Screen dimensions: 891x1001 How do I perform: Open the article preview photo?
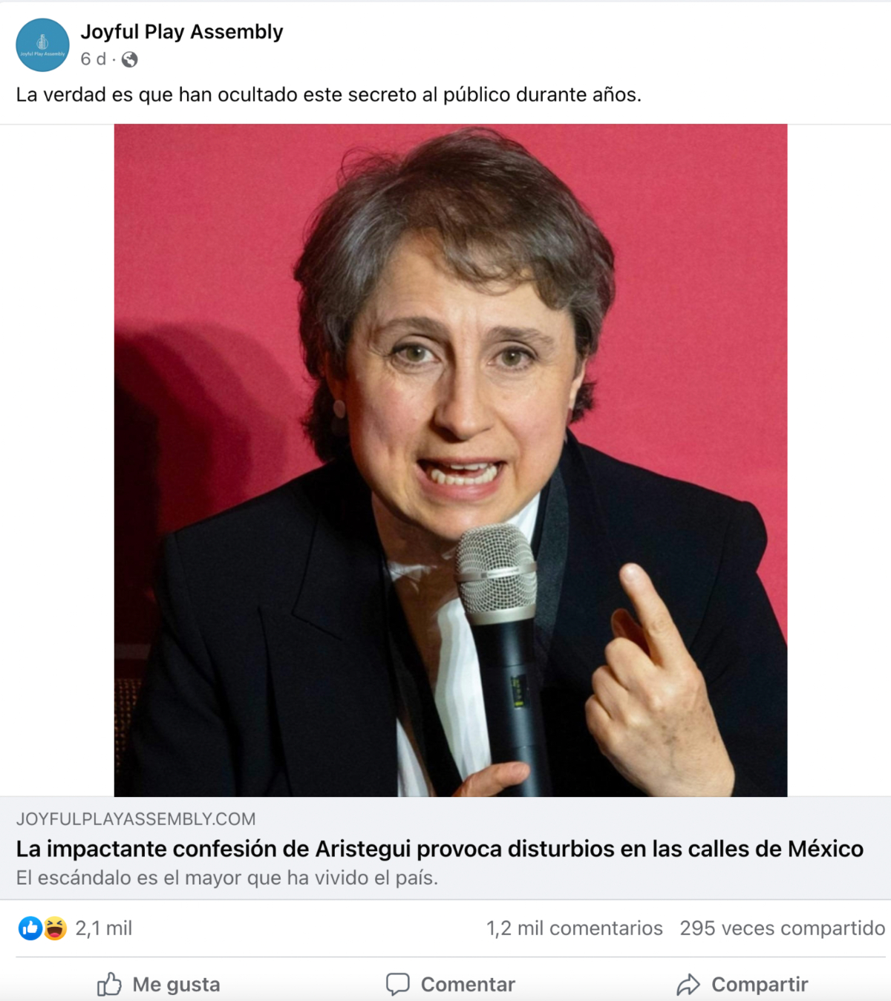point(451,460)
